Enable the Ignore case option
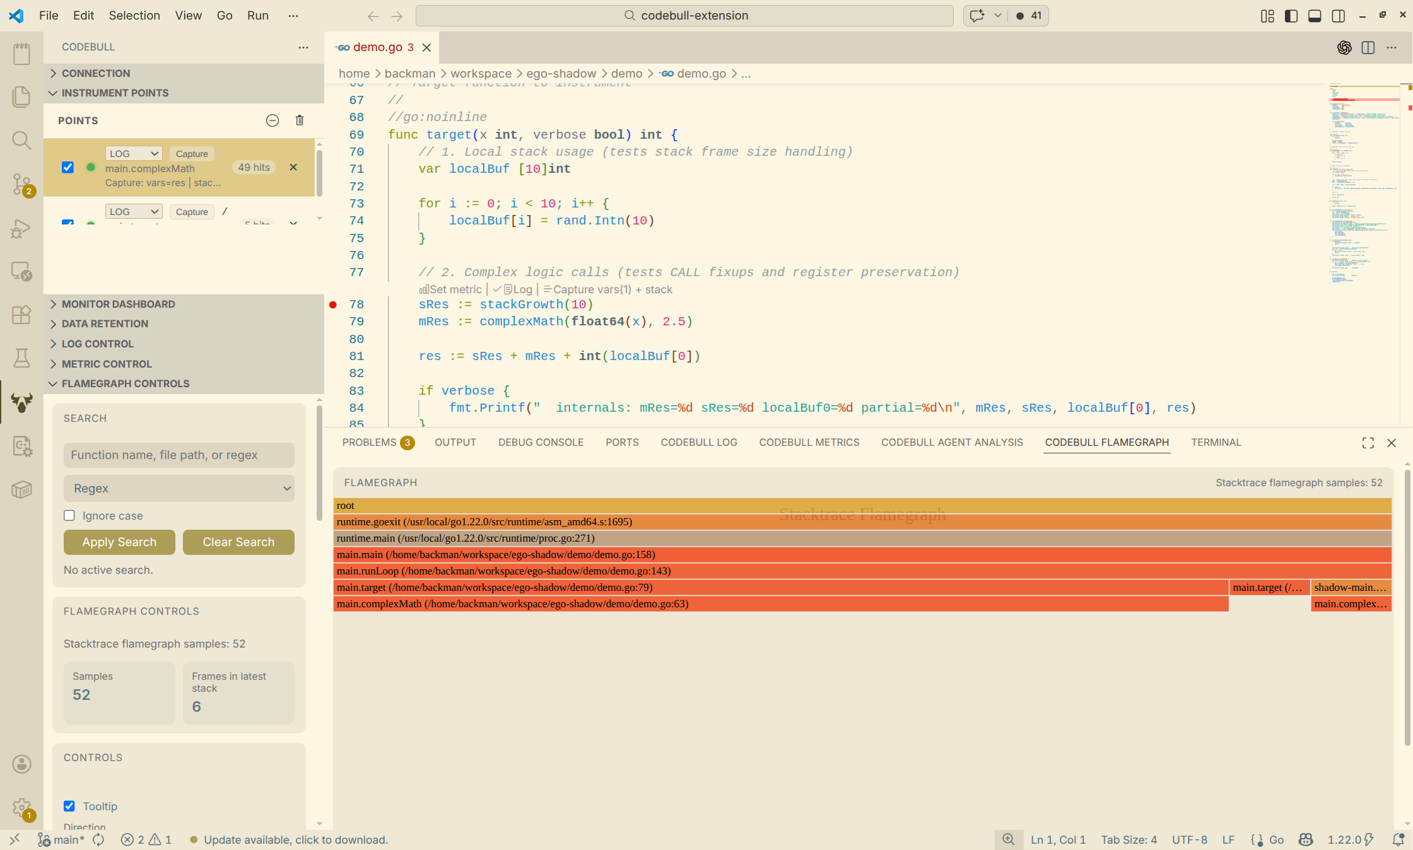The height and width of the screenshot is (850, 1413). [x=69, y=515]
